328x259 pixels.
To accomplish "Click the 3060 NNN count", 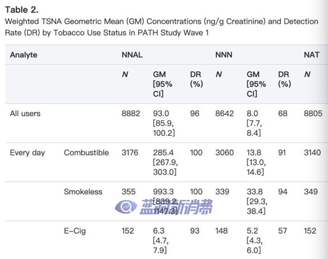I will coord(224,152).
